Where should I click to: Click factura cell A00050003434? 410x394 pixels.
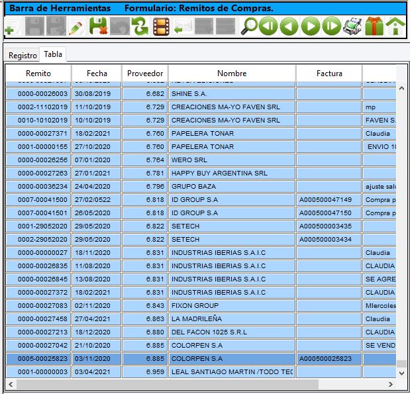329,240
